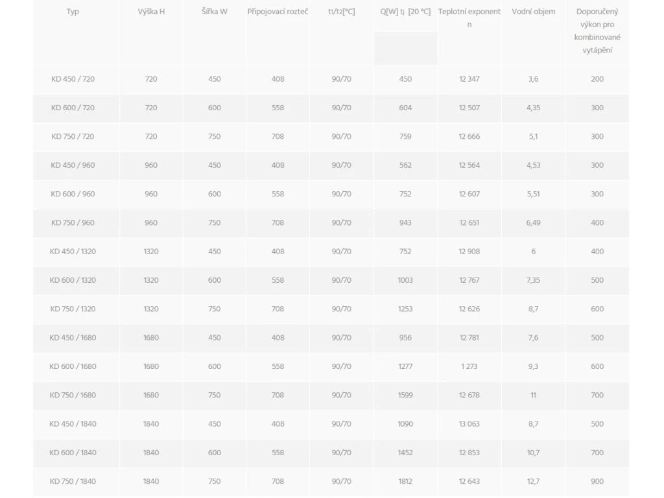
Task: Select the KD 600 / 960 row label
Action: tap(73, 194)
